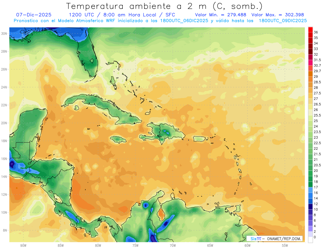
Task: Click the '80W' longitude label
Action: [98, 246]
